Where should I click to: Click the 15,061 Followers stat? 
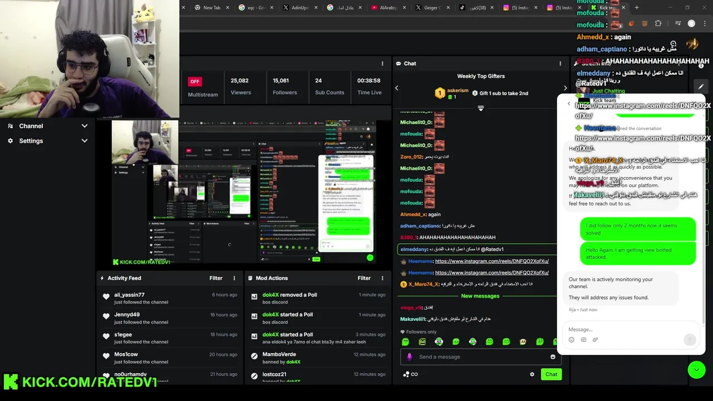(x=285, y=86)
